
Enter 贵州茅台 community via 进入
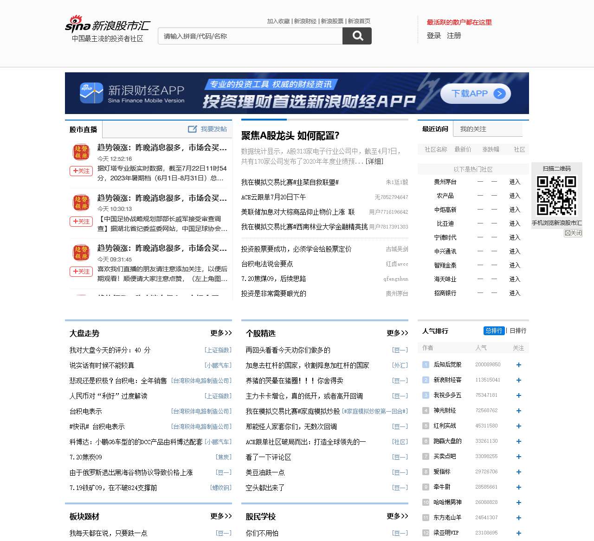(x=515, y=182)
